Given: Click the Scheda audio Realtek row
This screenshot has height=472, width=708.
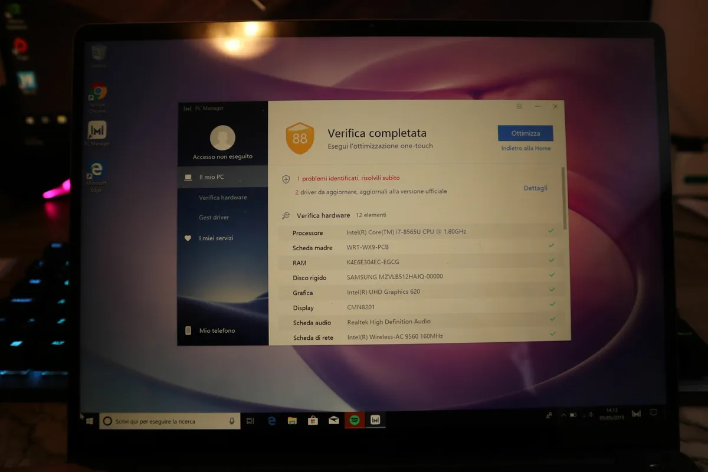Looking at the screenshot, I should (423, 323).
